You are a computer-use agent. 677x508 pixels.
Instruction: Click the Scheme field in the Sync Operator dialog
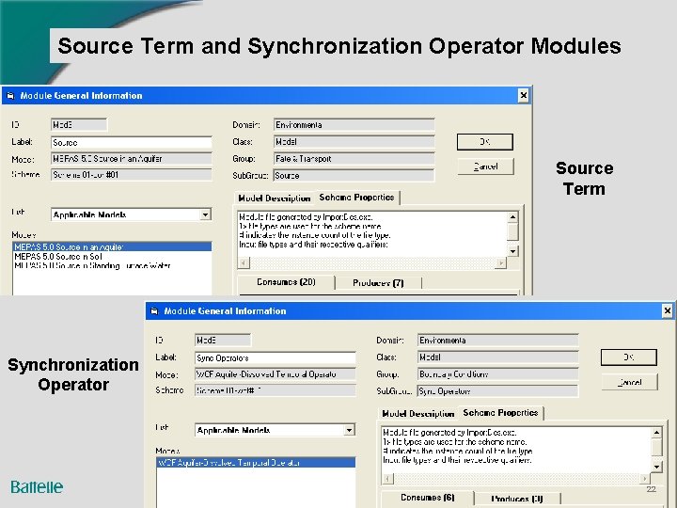tap(275, 390)
